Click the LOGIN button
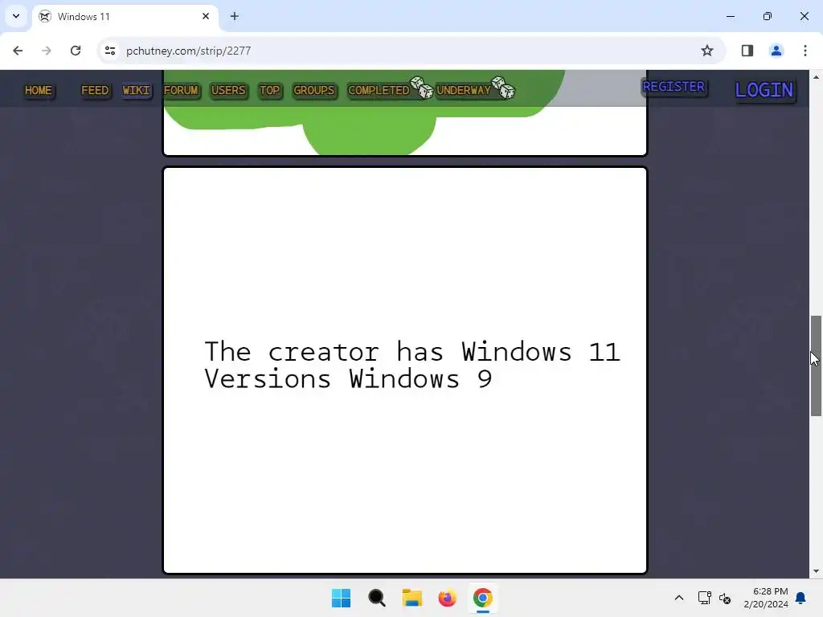 (x=764, y=90)
